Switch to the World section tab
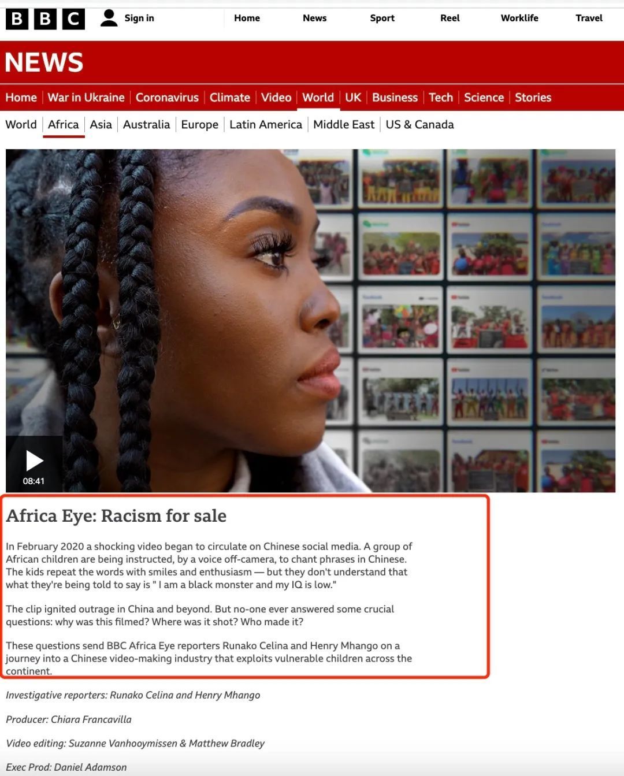Screen dimensions: 624x776 point(318,97)
